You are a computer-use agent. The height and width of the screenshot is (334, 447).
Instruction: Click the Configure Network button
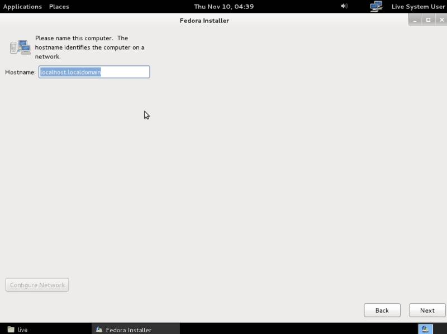(x=37, y=285)
